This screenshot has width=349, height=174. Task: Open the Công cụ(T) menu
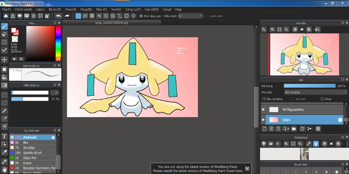tap(133, 9)
